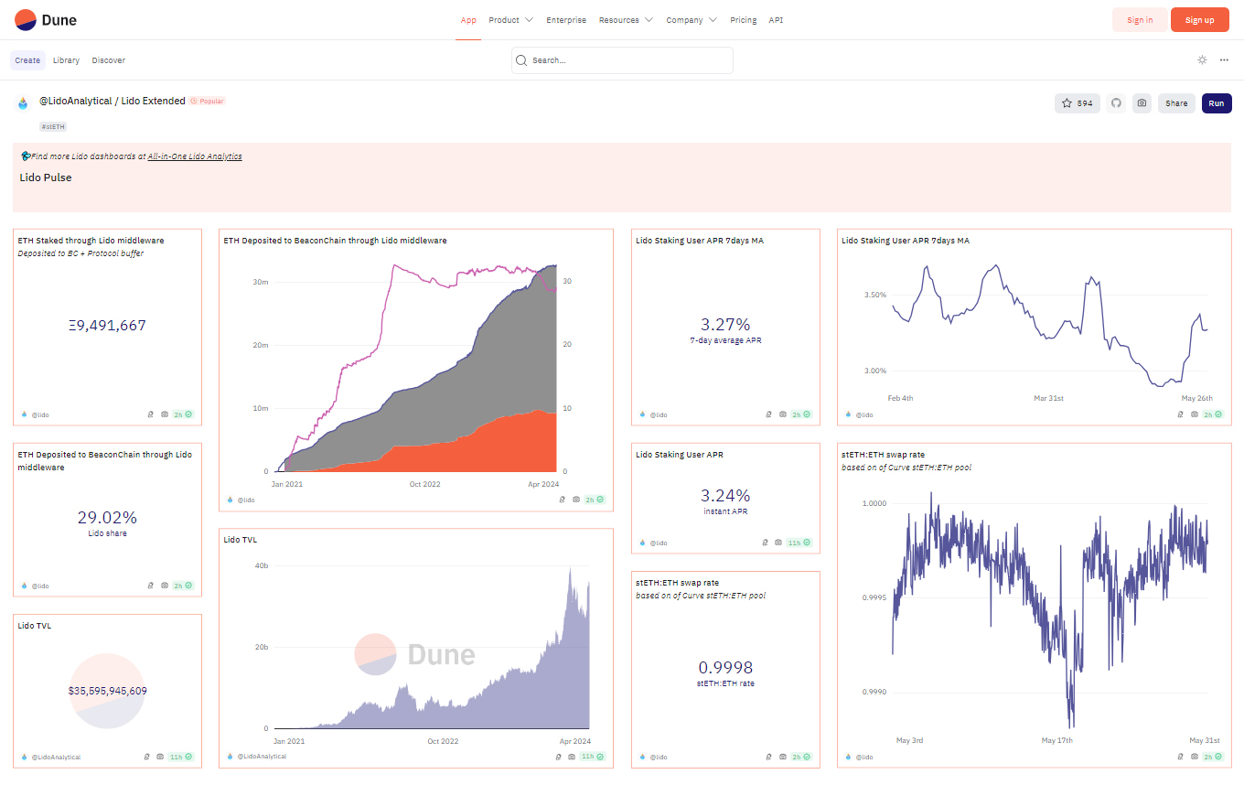Open query link icon on APR 7days MA line chart
This screenshot has height=785, width=1244.
coord(1181,414)
